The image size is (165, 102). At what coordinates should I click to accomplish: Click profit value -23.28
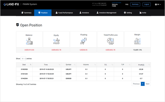pos(141,69)
